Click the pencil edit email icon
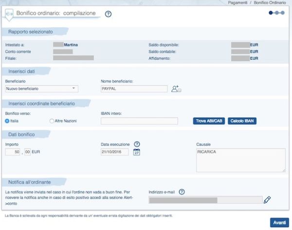This screenshot has width=292, height=230. click(266, 200)
